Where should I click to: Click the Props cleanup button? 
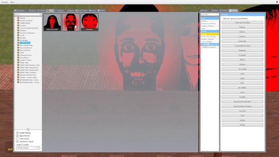[242, 92]
